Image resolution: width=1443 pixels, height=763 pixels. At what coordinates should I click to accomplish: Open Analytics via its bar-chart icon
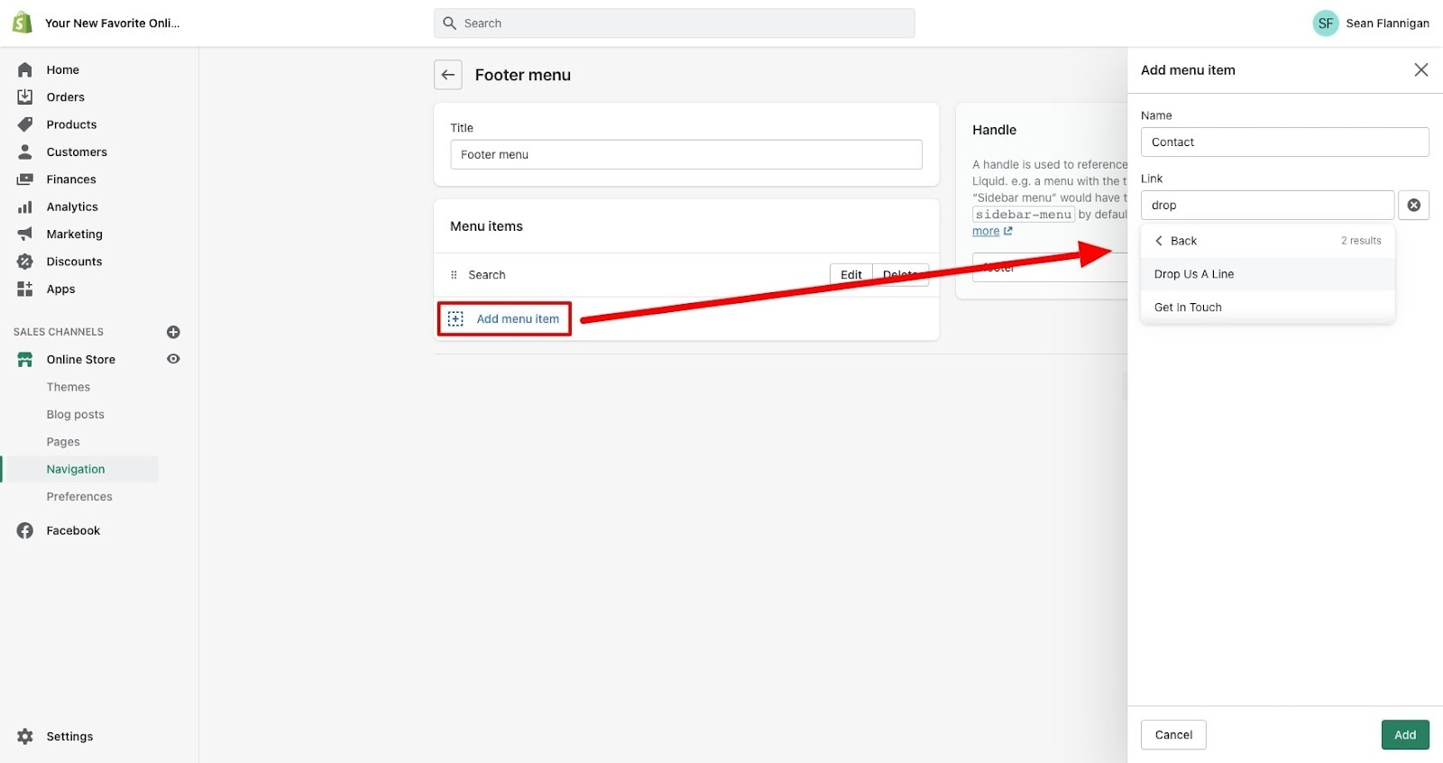(x=26, y=207)
